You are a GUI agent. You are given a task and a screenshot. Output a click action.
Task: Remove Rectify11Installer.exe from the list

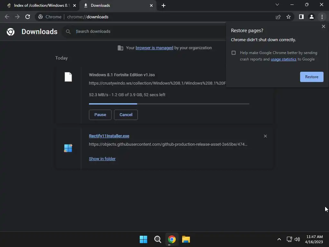point(265,136)
